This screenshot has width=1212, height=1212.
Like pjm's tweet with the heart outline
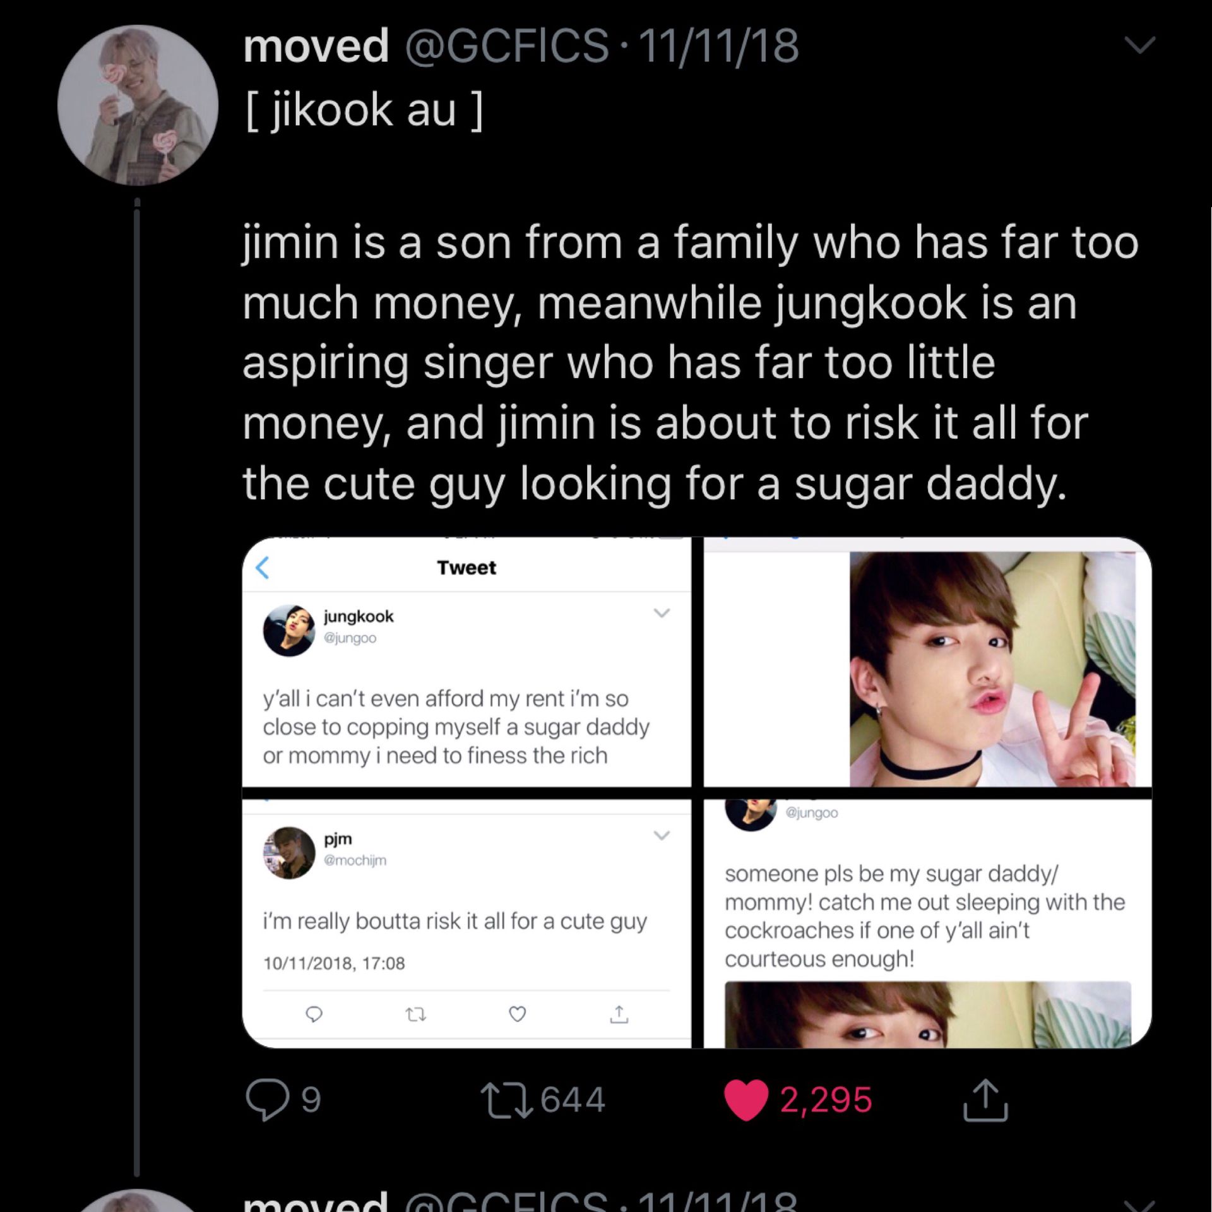coord(517,1014)
